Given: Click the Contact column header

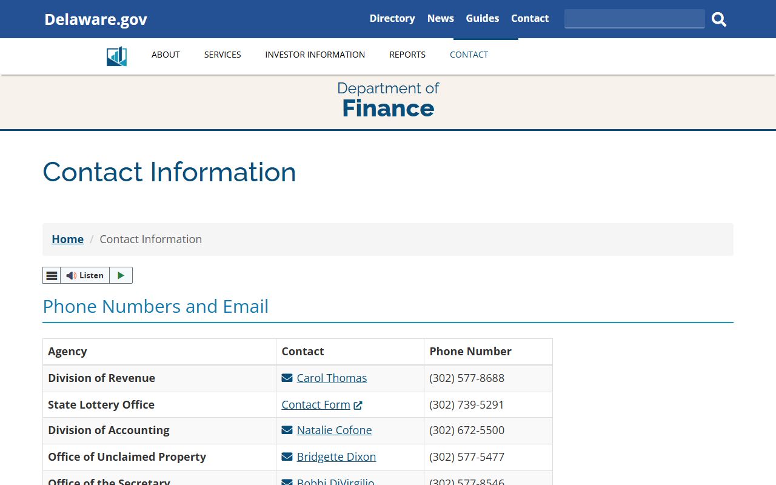Looking at the screenshot, I should click(x=350, y=352).
